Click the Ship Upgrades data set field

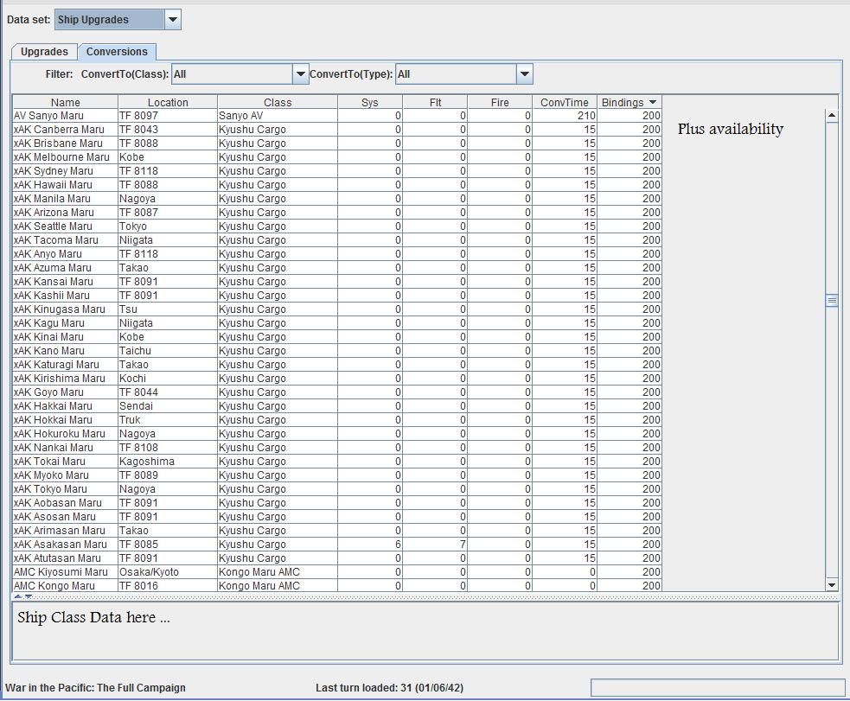(109, 20)
